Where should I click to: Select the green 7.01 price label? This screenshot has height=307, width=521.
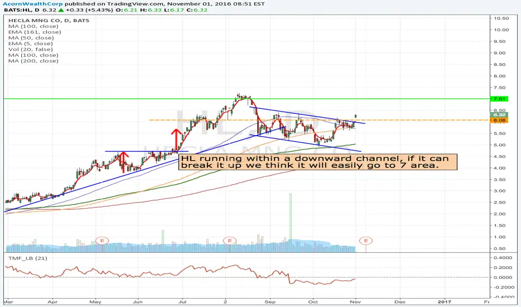[499, 99]
